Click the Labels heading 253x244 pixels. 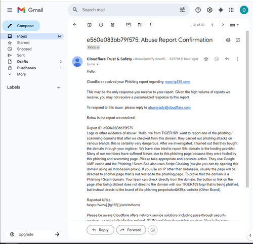[14, 87]
